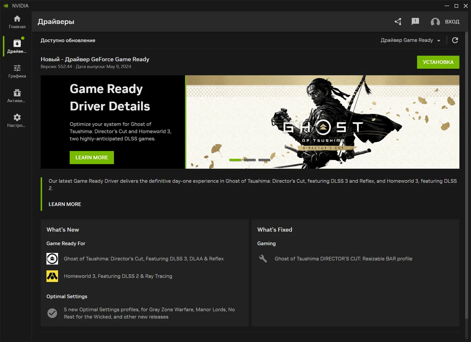The height and width of the screenshot is (342, 471).
Task: Expand the Драйвер Game Ready dropdown
Action: click(410, 40)
